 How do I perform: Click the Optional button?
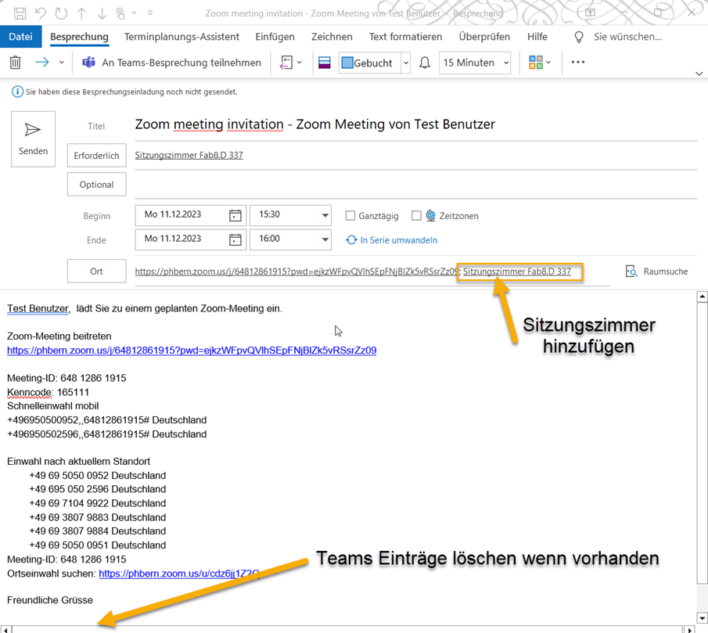click(97, 185)
